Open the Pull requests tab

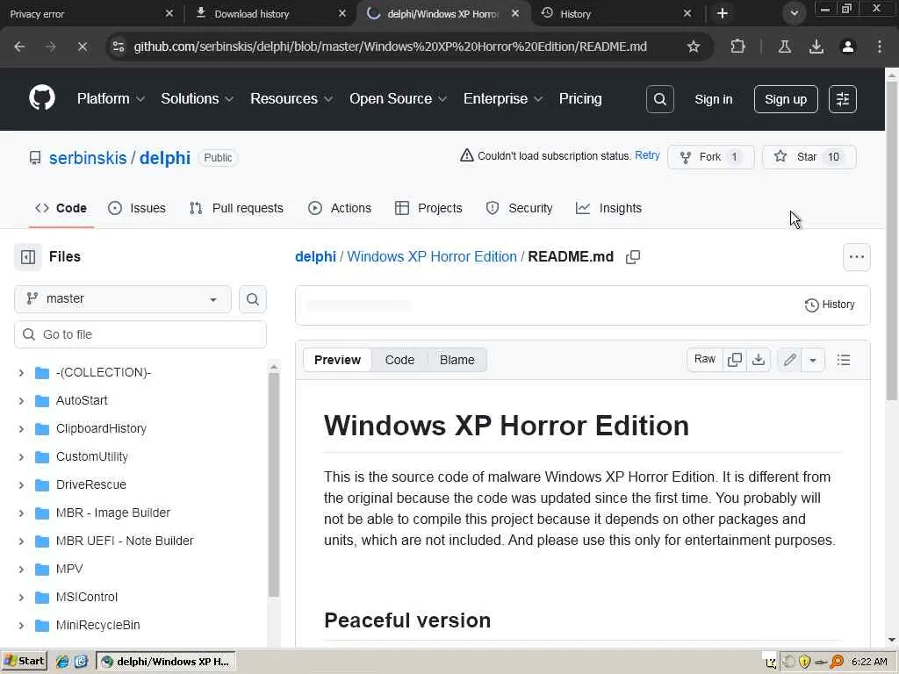236,208
